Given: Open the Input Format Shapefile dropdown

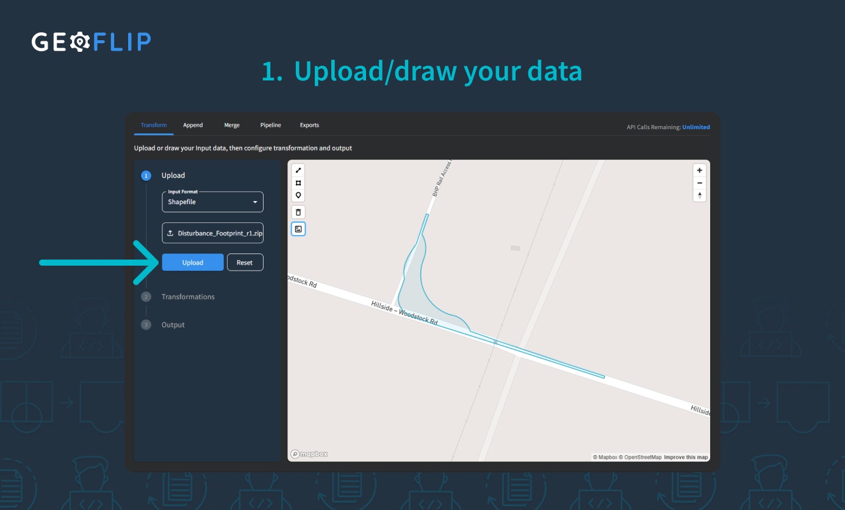Looking at the screenshot, I should pyautogui.click(x=212, y=202).
